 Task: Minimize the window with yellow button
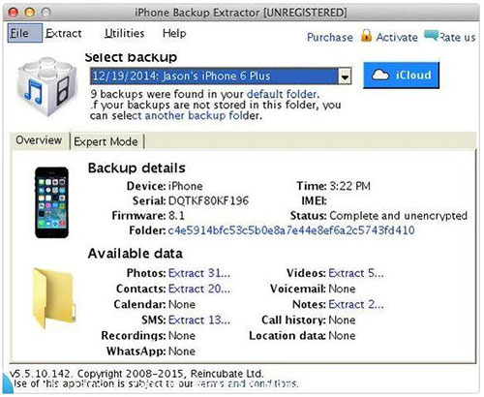pyautogui.click(x=30, y=13)
